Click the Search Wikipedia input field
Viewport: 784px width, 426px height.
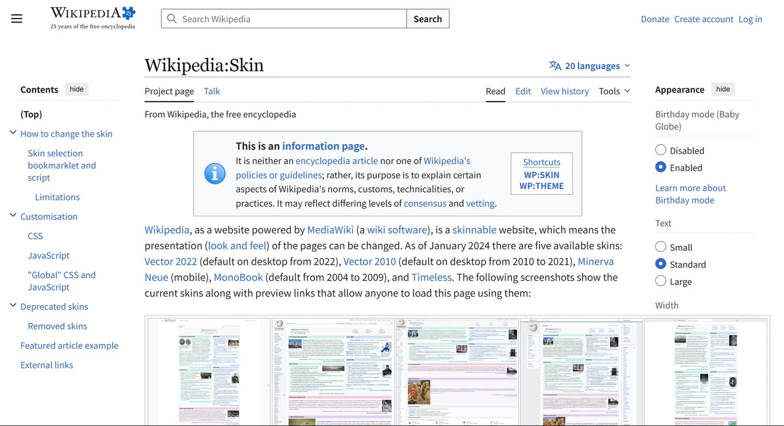click(x=282, y=18)
